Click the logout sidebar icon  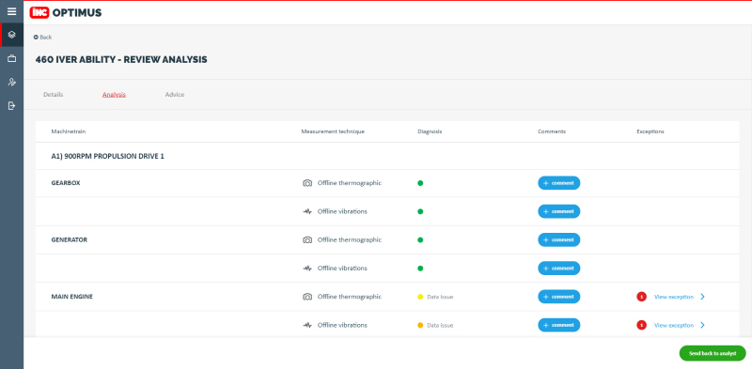[12, 106]
